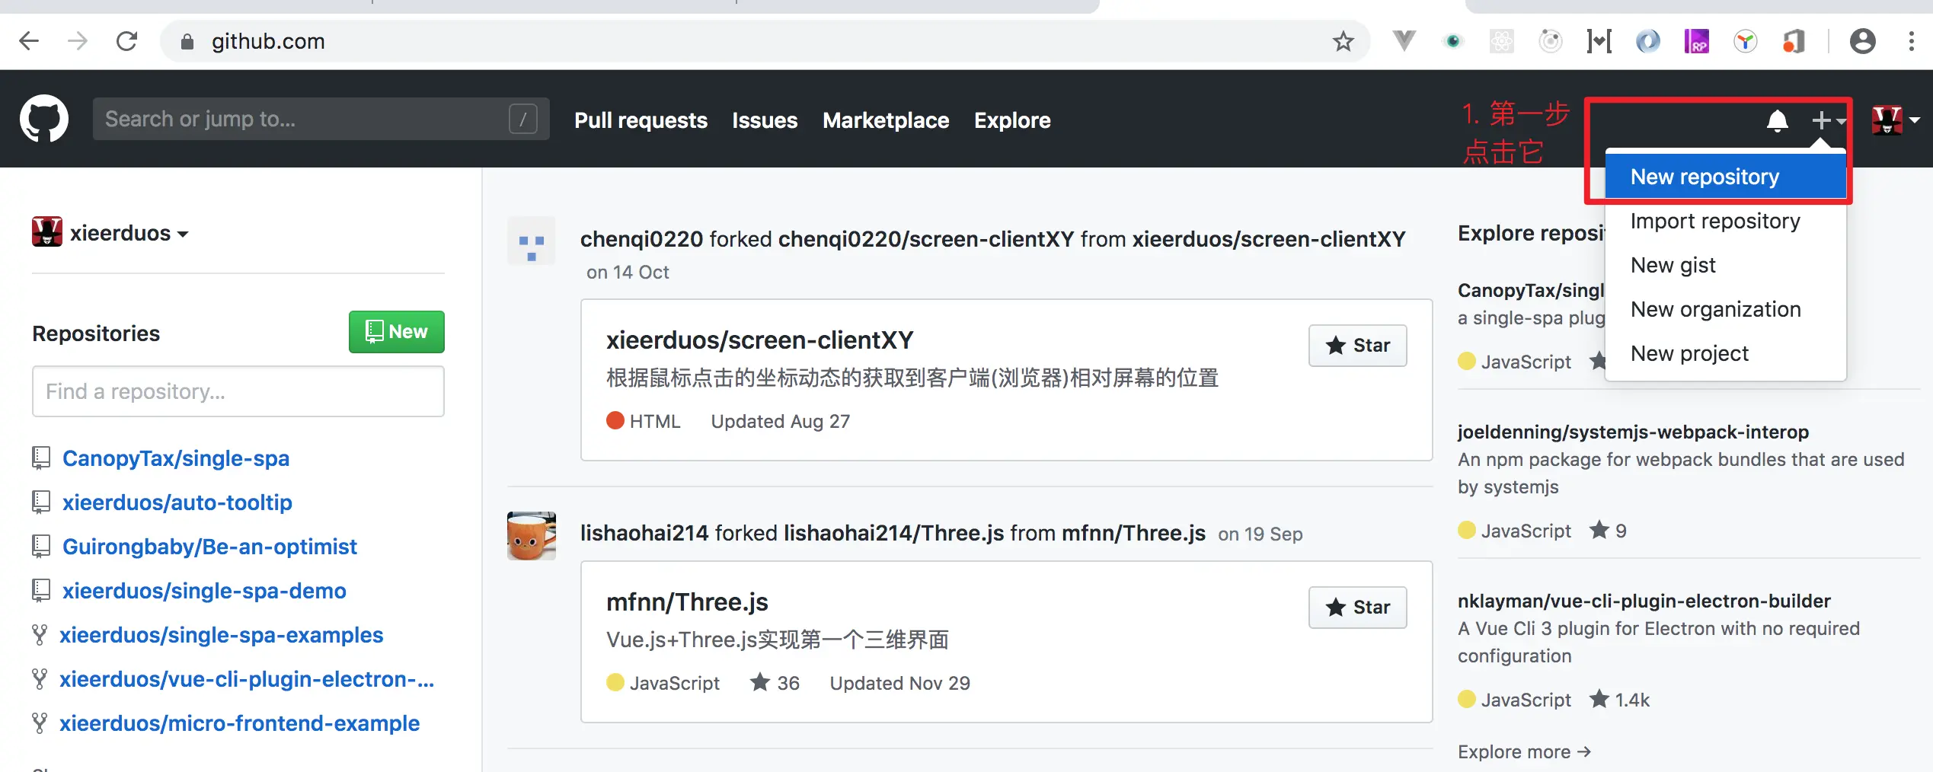Screen dimensions: 1933x772
Task: Choose New project in the dropdown
Action: (x=1726, y=353)
